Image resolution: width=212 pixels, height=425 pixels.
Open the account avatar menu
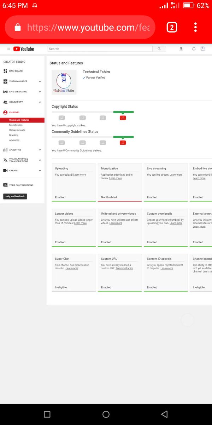point(203,49)
